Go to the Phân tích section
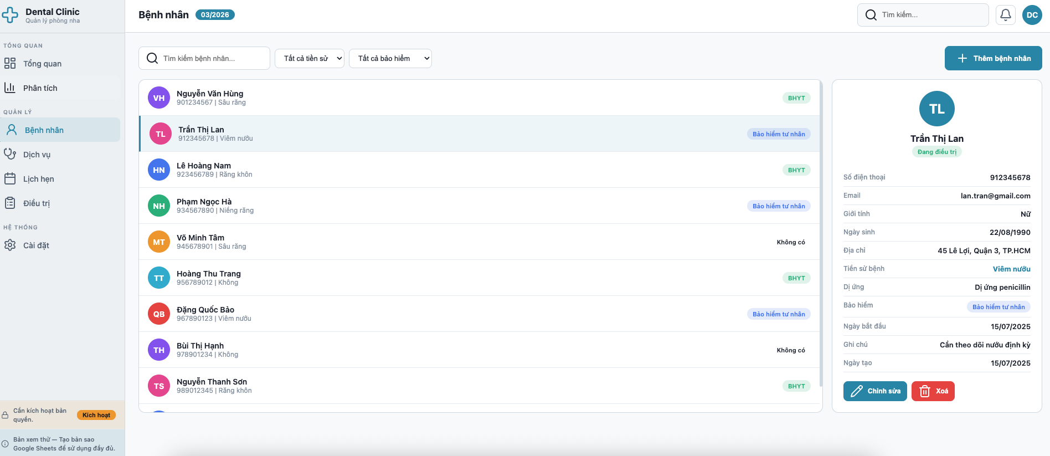1050x456 pixels. [40, 88]
